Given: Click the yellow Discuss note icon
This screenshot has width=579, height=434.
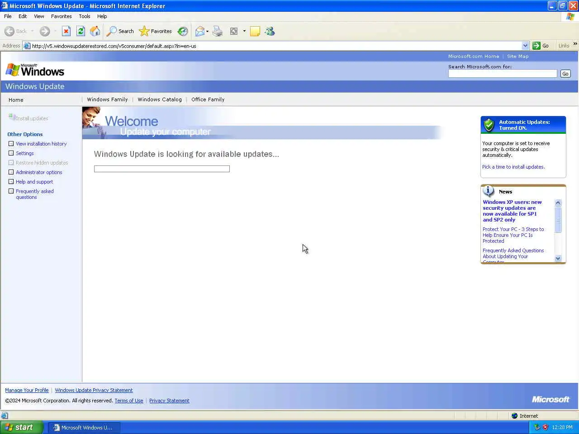Looking at the screenshot, I should click(255, 31).
